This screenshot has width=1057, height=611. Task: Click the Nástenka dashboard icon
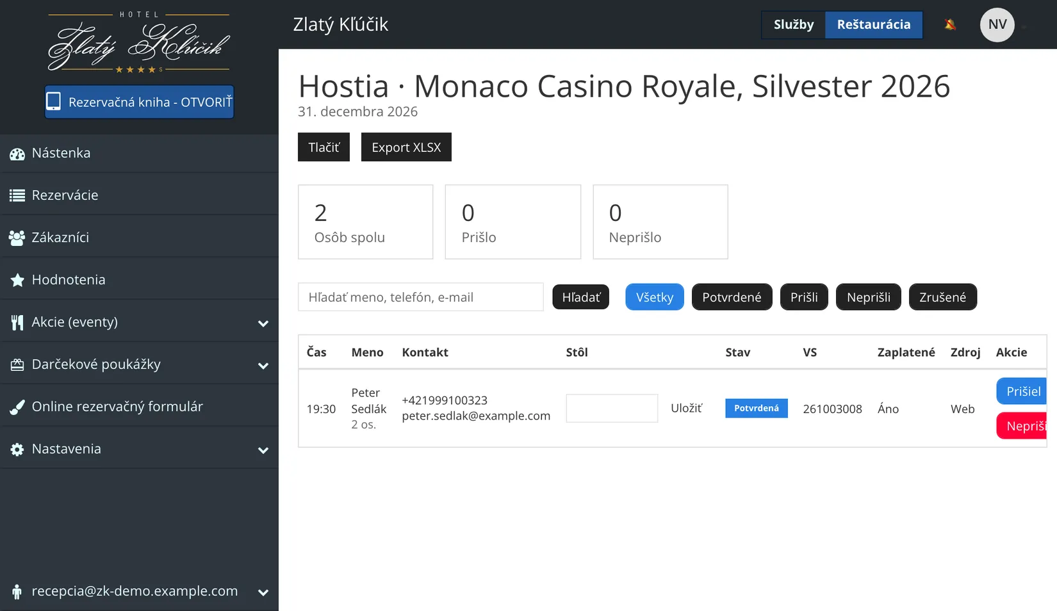click(x=17, y=154)
